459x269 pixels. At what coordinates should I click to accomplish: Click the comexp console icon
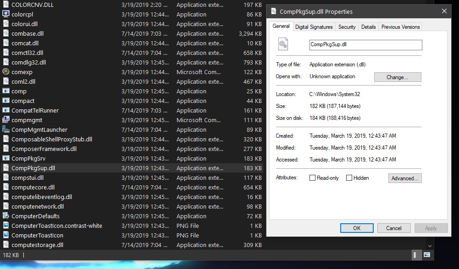click(x=6, y=71)
